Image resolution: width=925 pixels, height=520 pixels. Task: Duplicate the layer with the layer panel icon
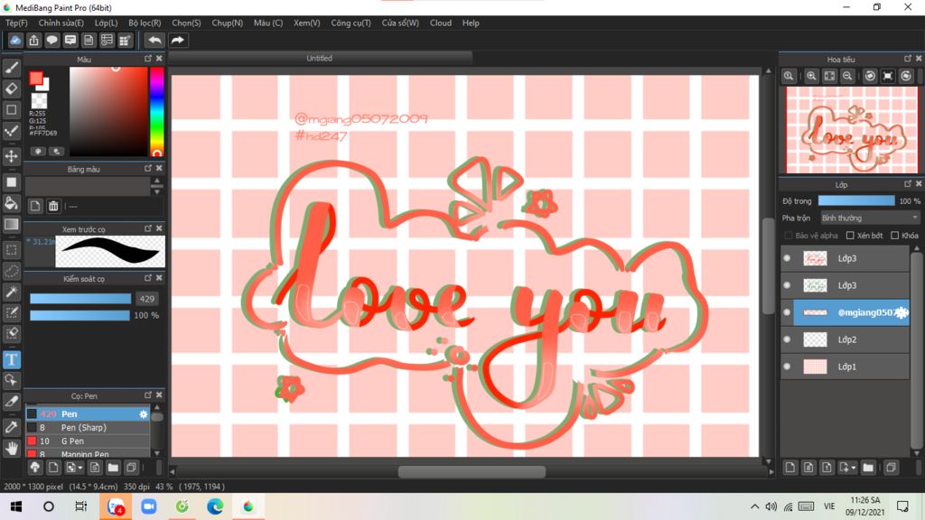pyautogui.click(x=891, y=468)
